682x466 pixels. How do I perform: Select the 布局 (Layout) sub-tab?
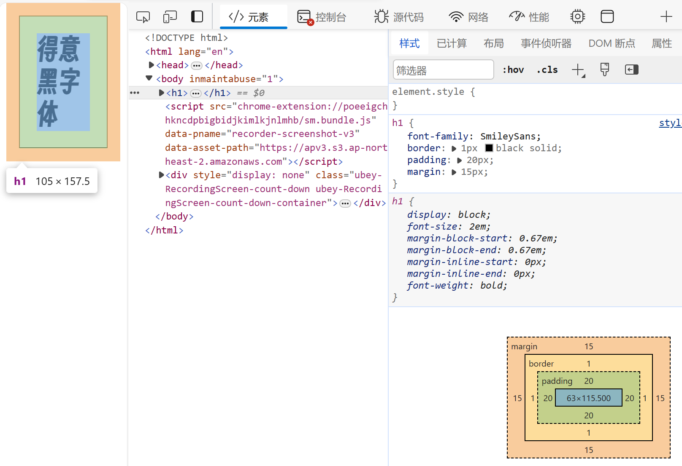click(x=494, y=43)
